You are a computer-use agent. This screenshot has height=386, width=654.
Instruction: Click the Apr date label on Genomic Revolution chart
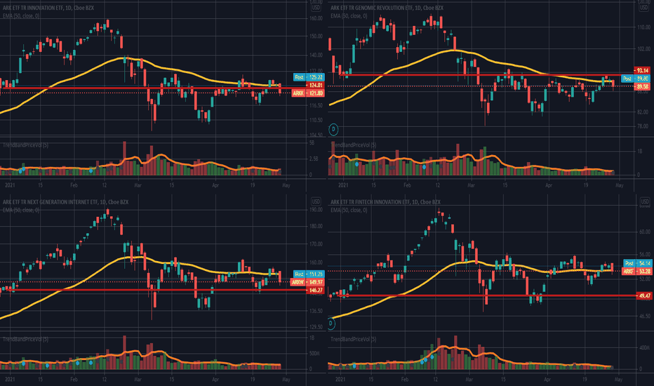click(549, 185)
